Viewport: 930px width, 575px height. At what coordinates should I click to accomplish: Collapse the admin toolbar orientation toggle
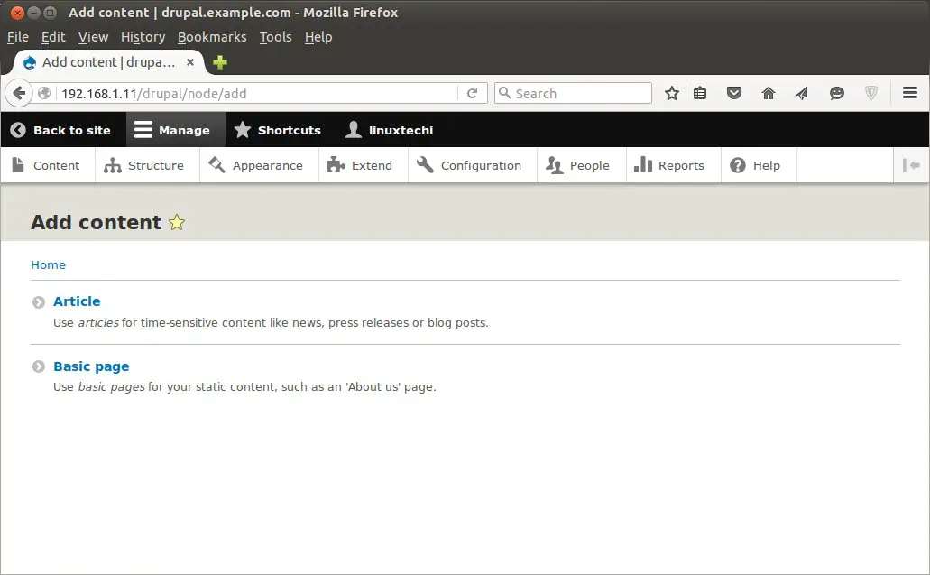[911, 165]
